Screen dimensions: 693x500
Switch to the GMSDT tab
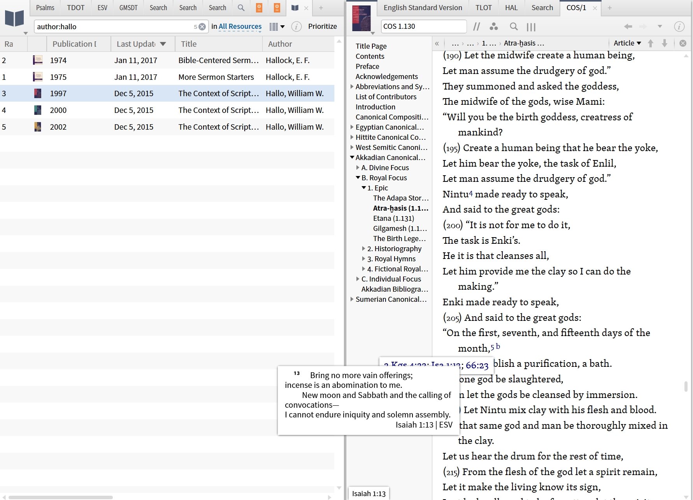(128, 8)
